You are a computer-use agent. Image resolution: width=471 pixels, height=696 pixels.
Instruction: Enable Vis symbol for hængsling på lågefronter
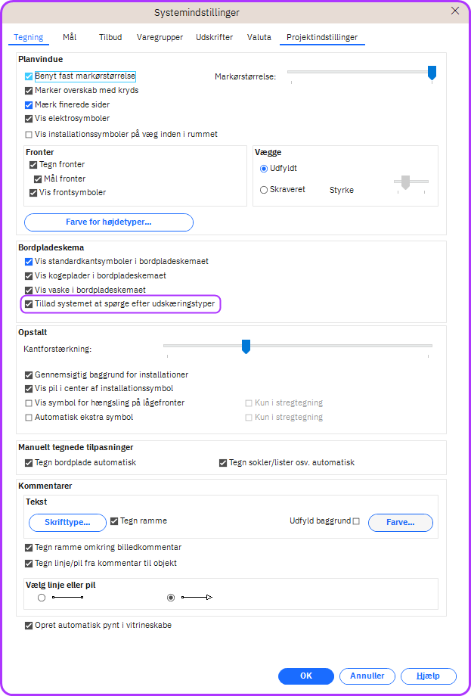tap(29, 403)
